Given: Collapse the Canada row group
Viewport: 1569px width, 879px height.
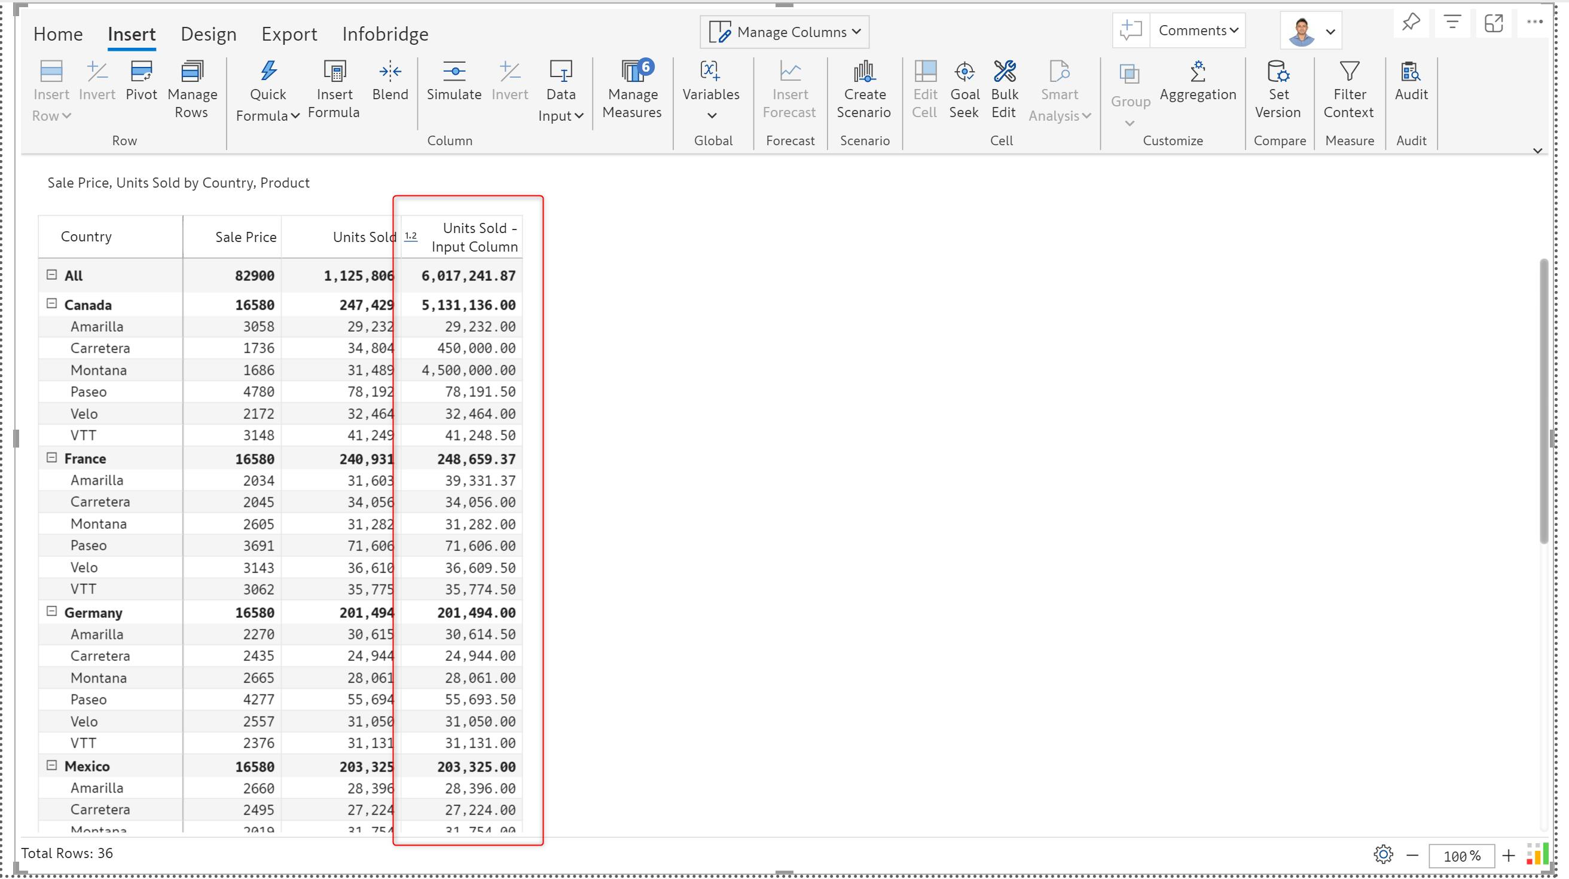Looking at the screenshot, I should (52, 304).
